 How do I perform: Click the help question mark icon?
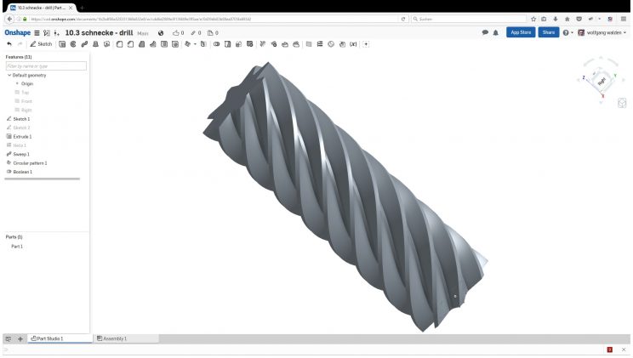click(565, 32)
